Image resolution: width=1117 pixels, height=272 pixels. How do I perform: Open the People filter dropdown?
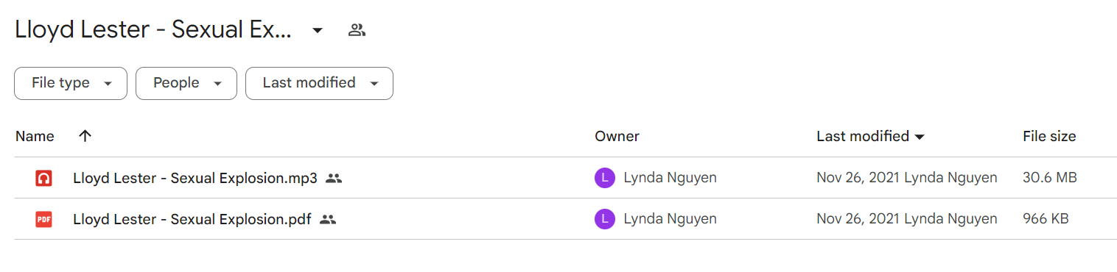coord(186,83)
